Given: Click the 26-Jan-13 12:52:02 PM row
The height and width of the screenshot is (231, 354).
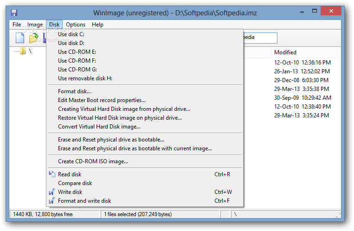Looking at the screenshot, I should point(302,71).
